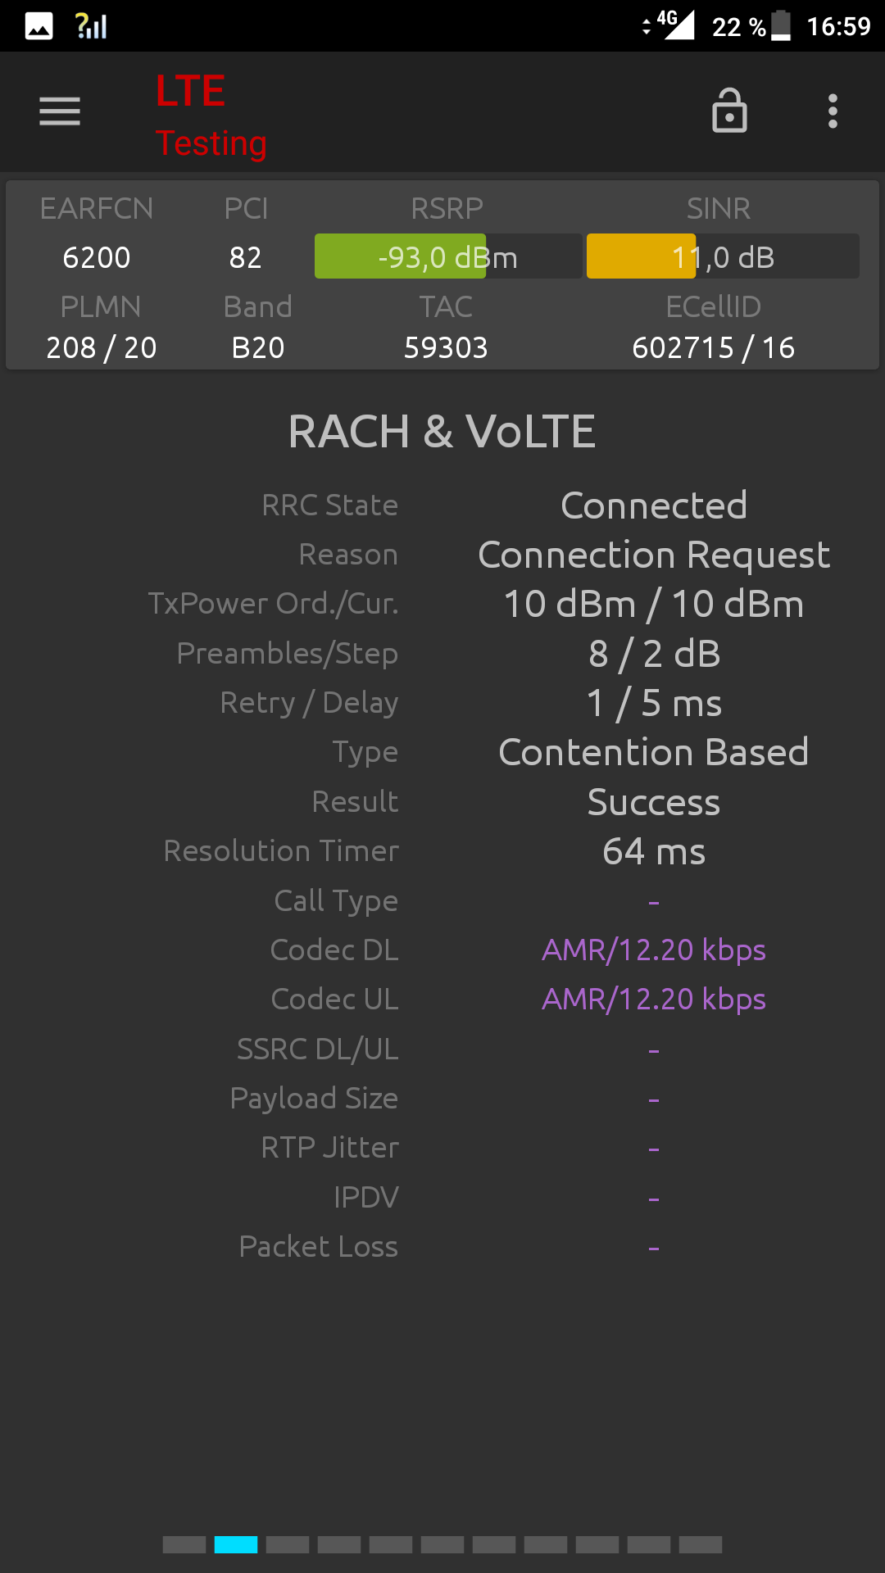Tap the LTE Testing title

[211, 116]
